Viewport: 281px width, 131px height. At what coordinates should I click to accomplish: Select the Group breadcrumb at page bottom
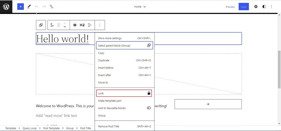pos(70,128)
